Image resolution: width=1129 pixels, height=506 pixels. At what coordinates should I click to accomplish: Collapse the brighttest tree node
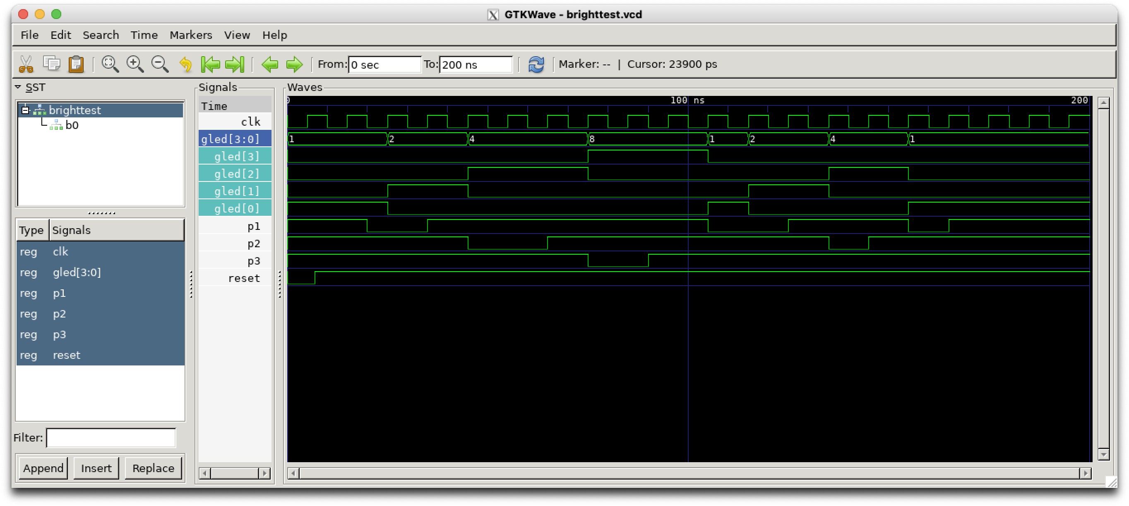(25, 110)
